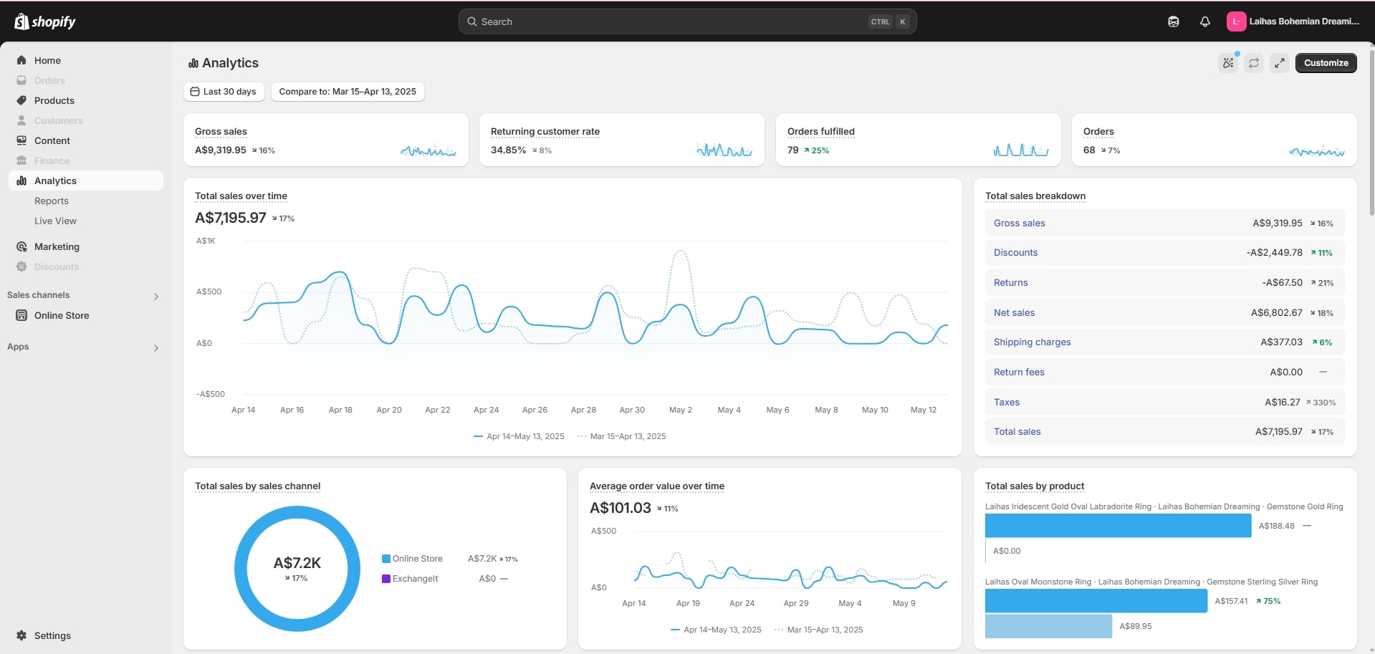Open the Net sales breakdown link

pos(1014,313)
